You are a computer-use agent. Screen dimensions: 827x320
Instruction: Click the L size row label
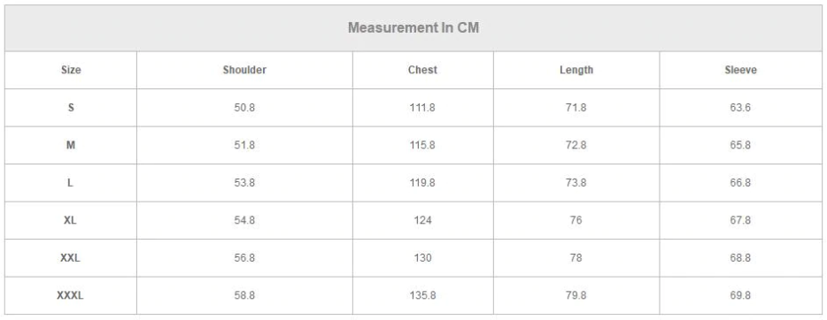(71, 183)
